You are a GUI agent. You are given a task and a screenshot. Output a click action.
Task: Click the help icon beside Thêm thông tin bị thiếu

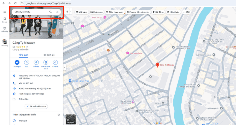[59, 115]
